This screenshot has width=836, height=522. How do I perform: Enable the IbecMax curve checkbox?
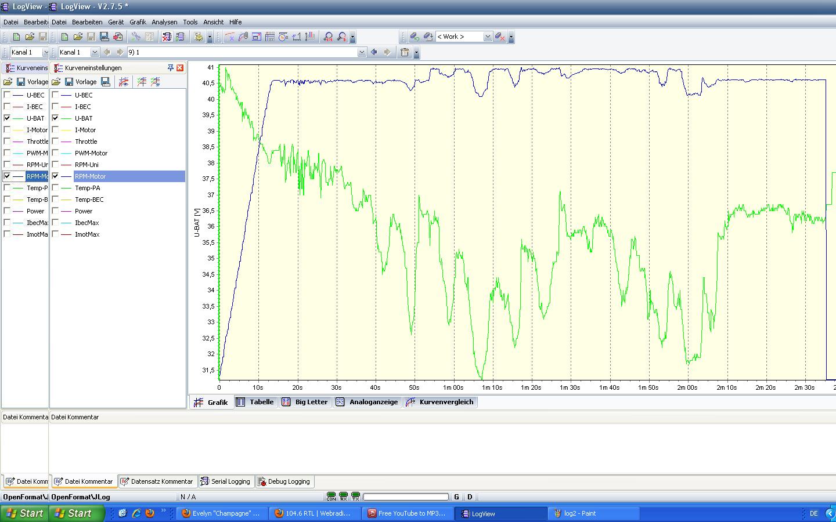tap(56, 223)
